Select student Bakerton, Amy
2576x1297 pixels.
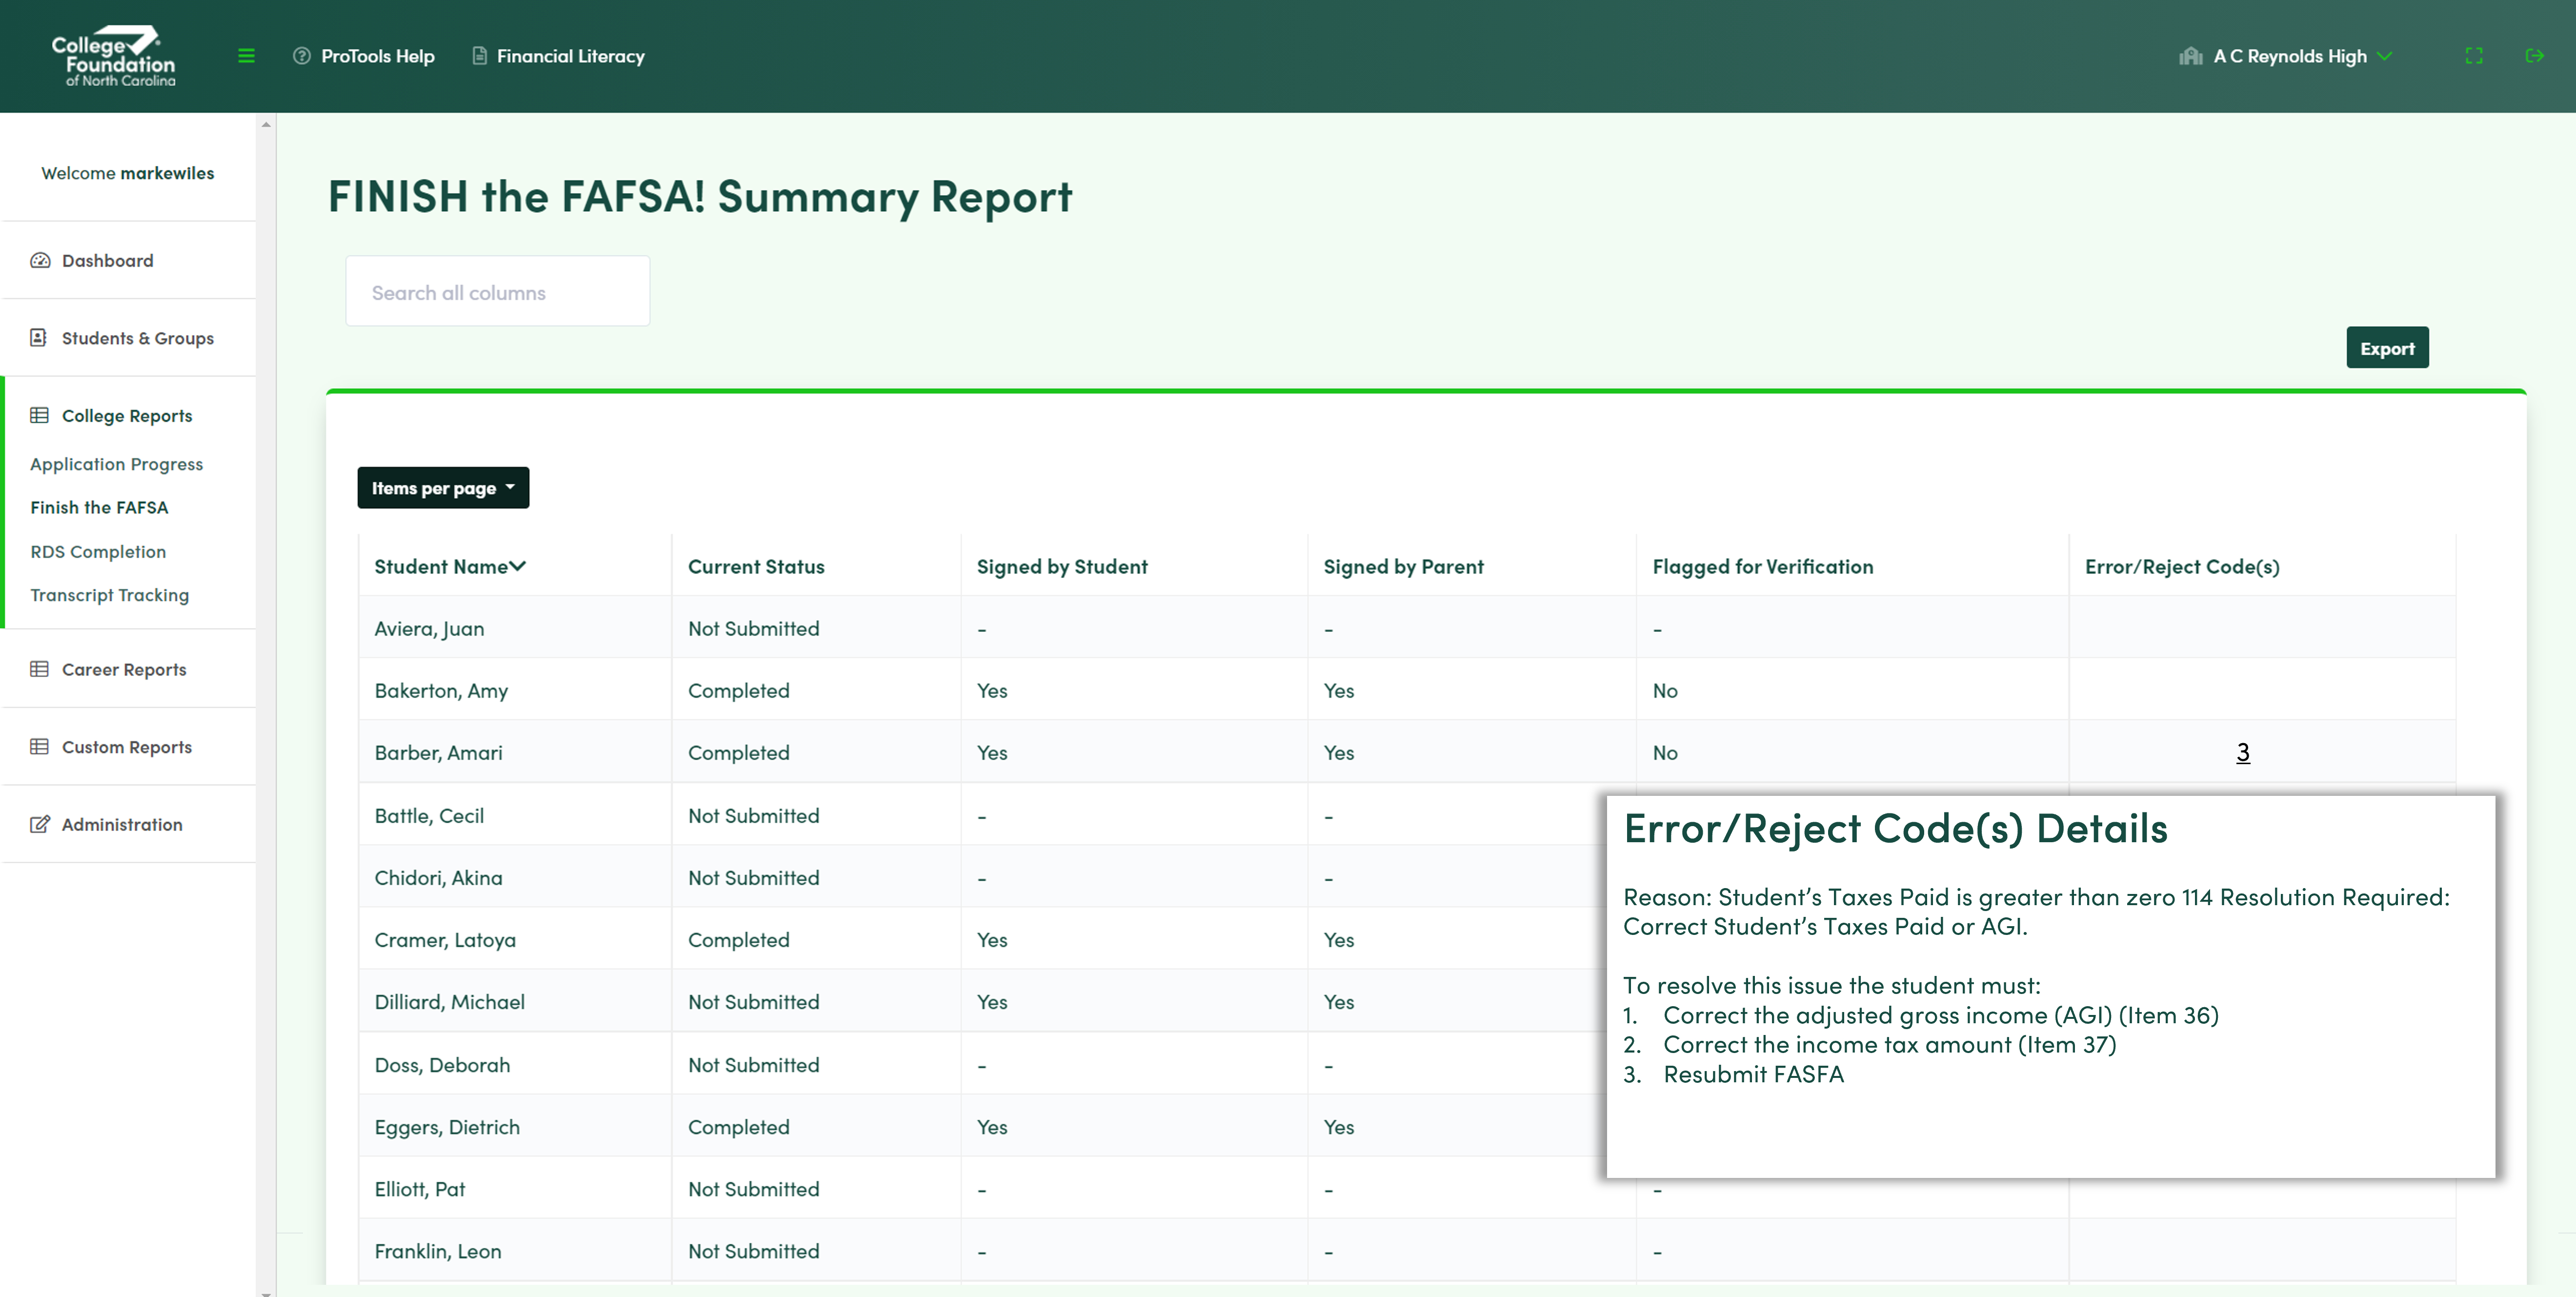[441, 691]
